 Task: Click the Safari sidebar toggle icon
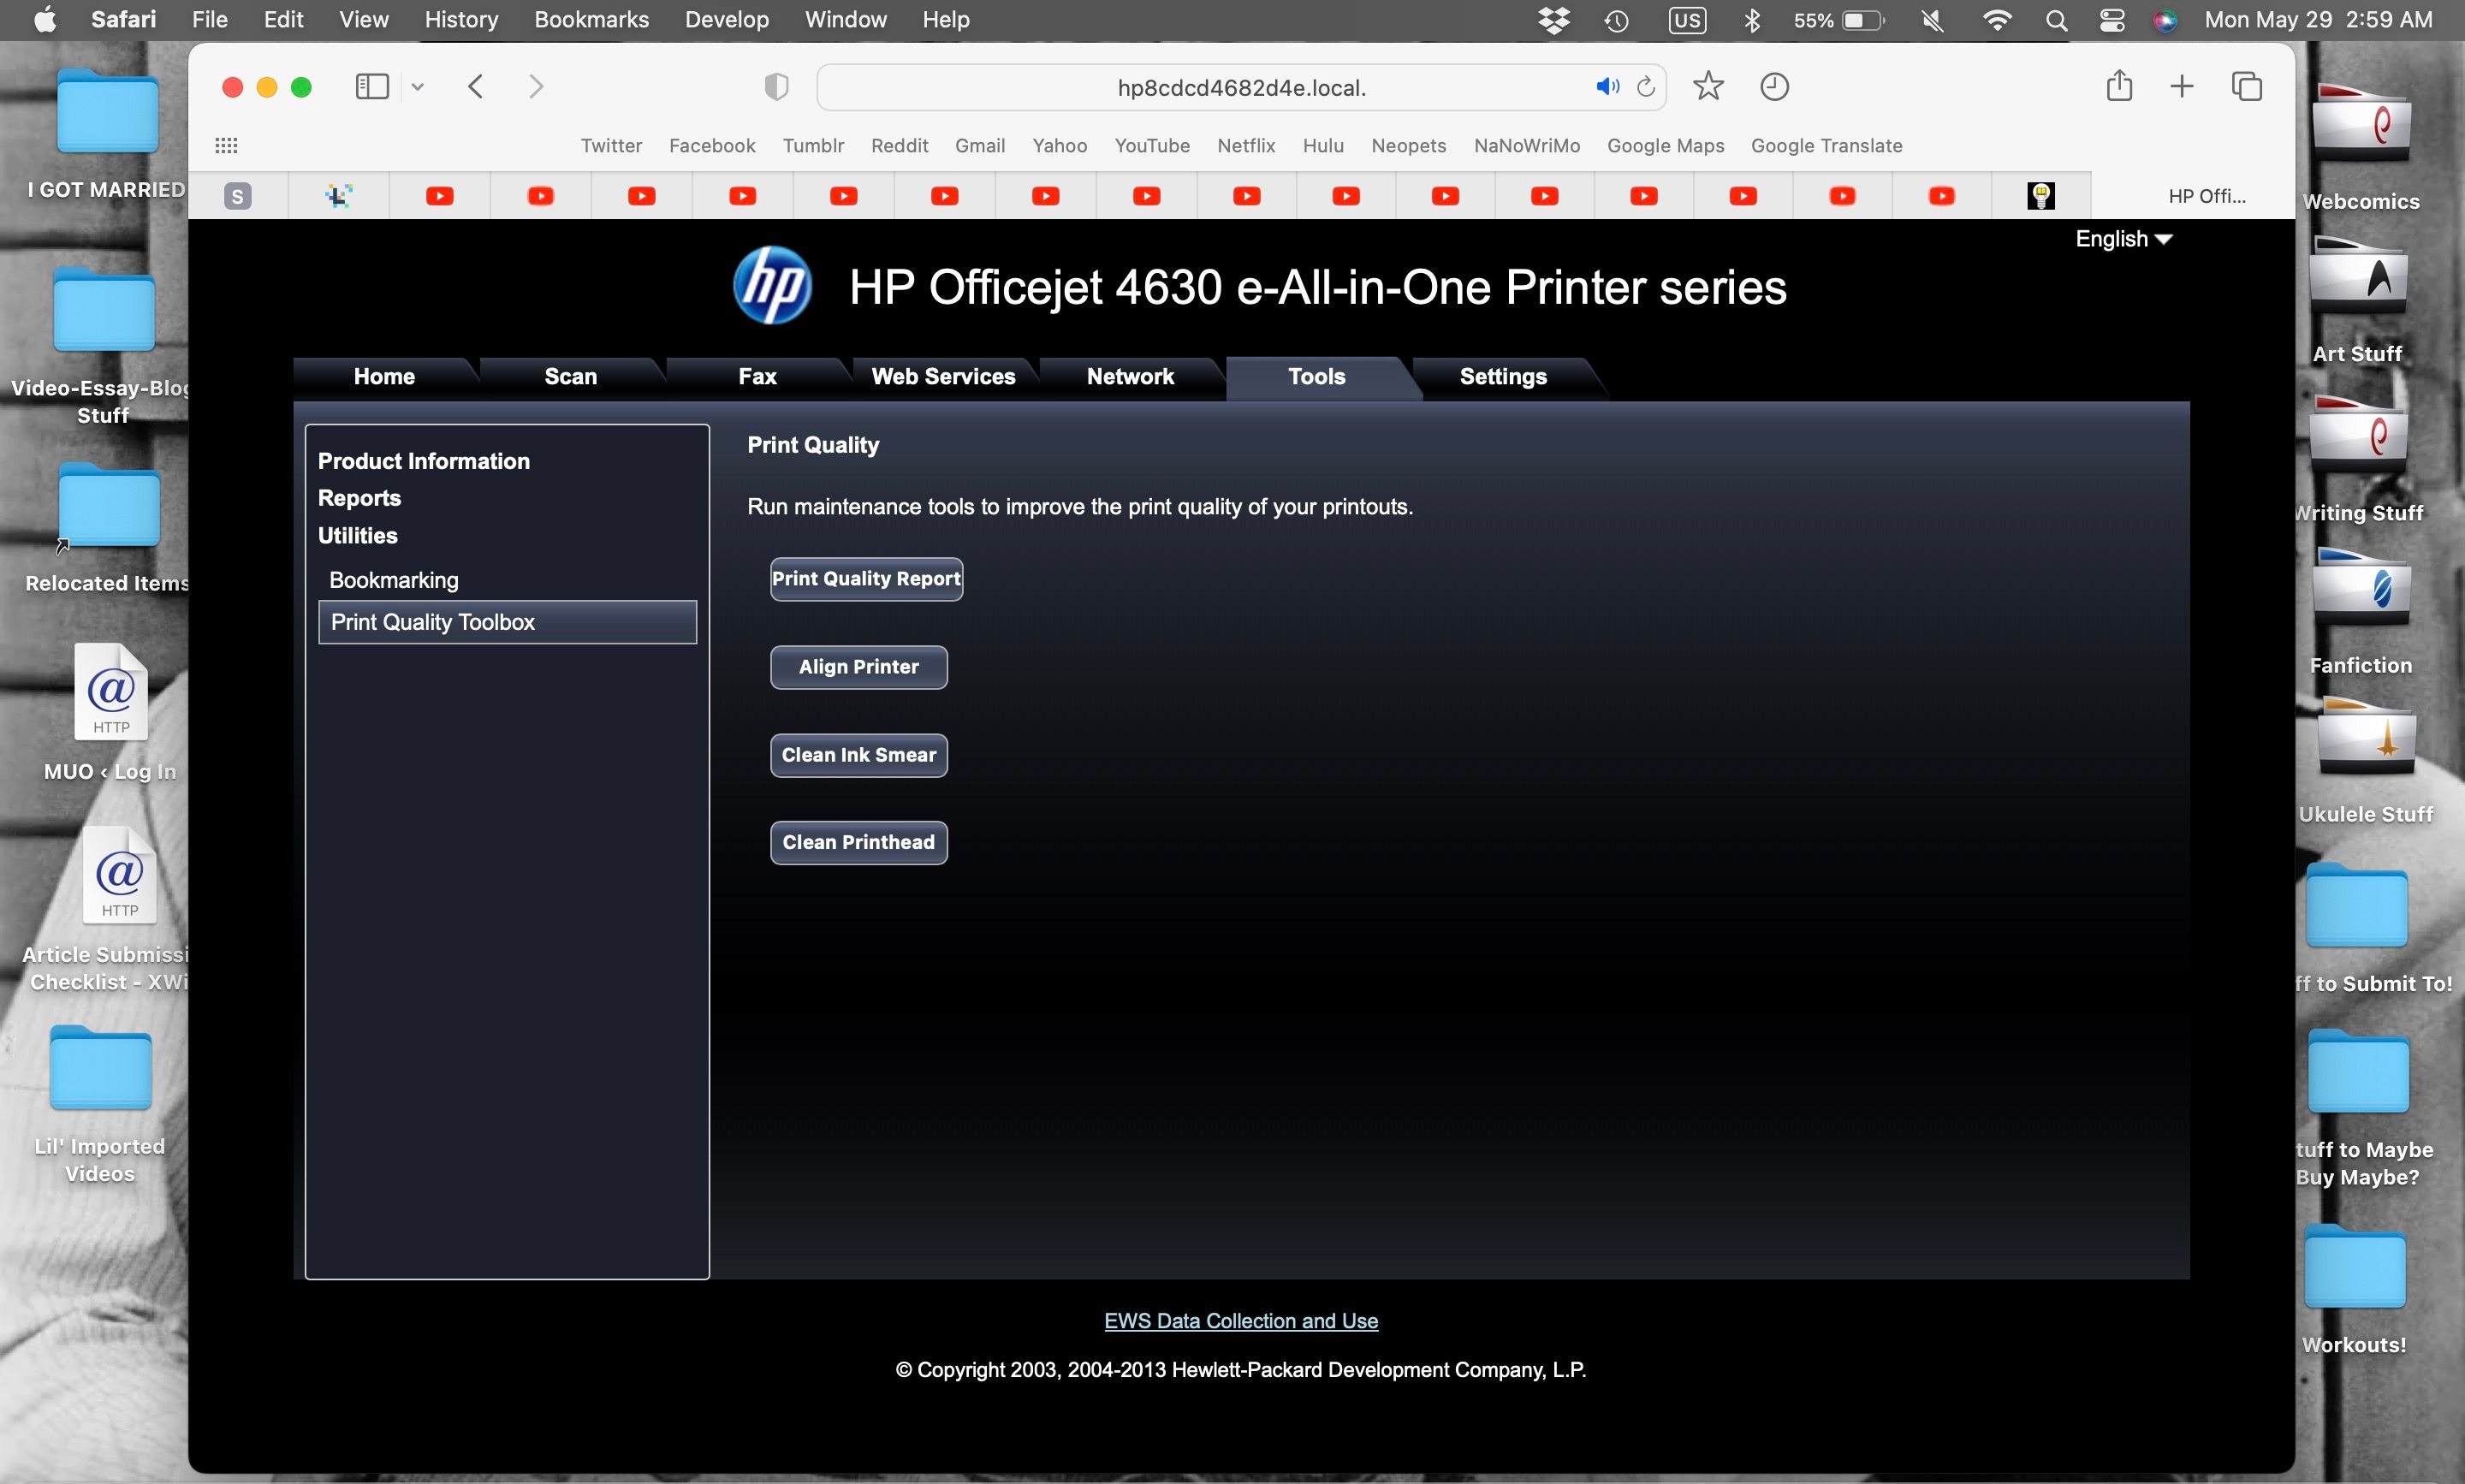(372, 87)
